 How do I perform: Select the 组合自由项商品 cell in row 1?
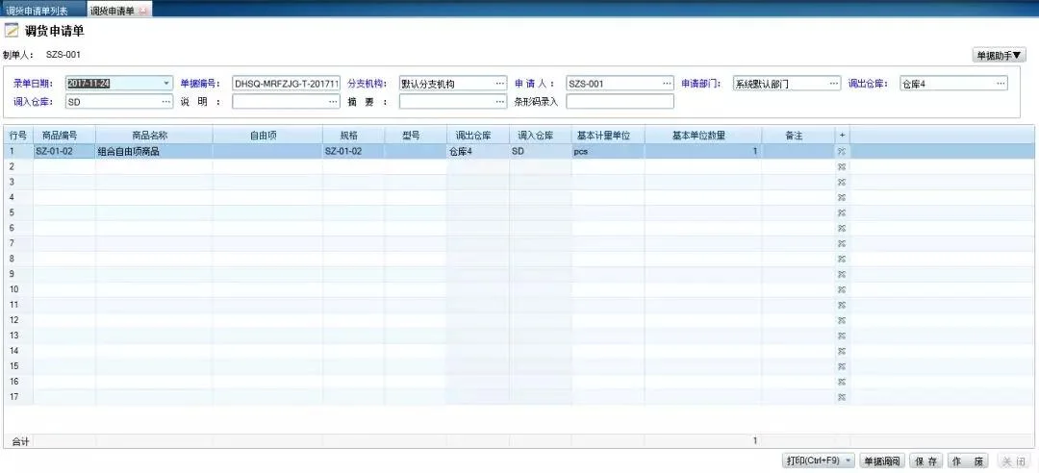point(154,152)
